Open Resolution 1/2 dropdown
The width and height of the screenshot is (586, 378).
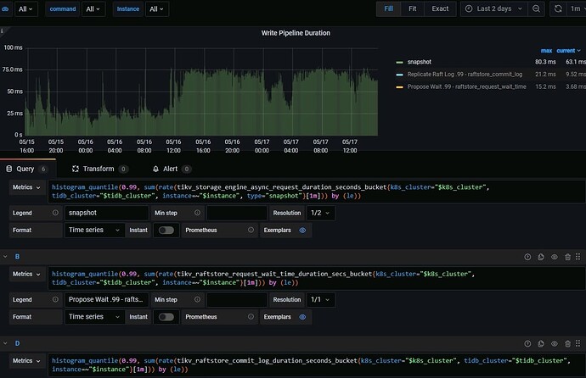(320, 213)
